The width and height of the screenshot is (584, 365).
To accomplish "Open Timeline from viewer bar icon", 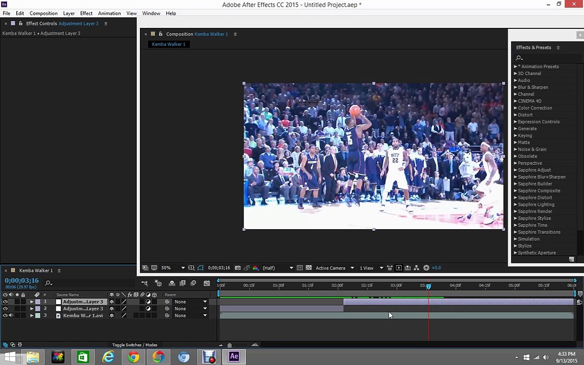I will coord(408,268).
